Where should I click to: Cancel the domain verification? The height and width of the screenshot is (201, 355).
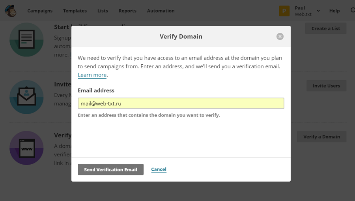159,169
